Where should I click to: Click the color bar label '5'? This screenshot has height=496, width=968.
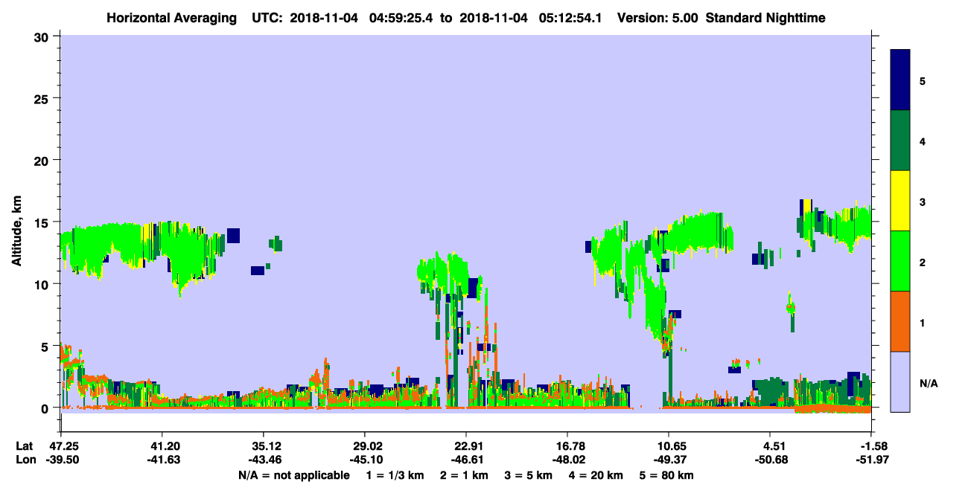(923, 80)
